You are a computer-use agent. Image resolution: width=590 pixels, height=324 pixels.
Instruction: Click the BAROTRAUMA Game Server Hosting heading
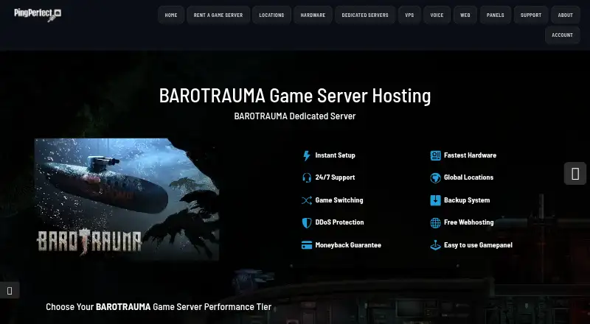295,96
